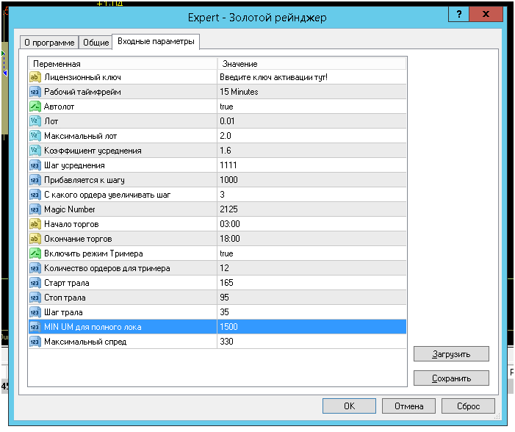
Task: Open help with the question mark button
Action: coord(459,14)
